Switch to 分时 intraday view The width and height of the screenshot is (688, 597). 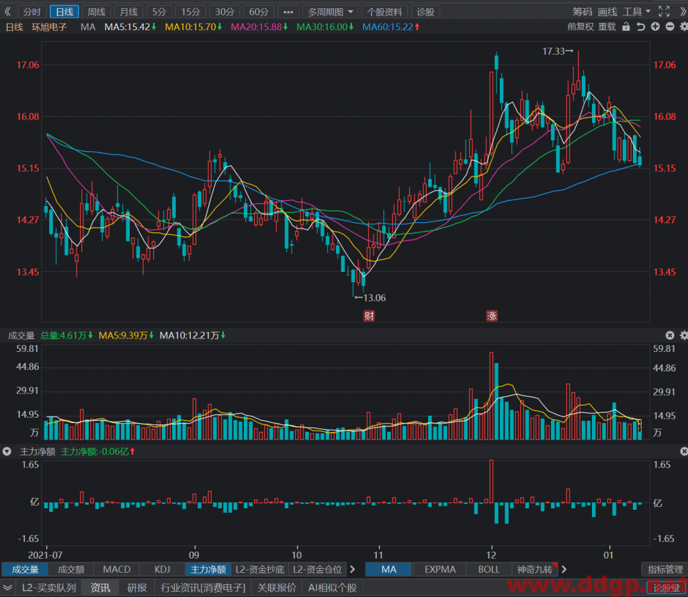32,12
